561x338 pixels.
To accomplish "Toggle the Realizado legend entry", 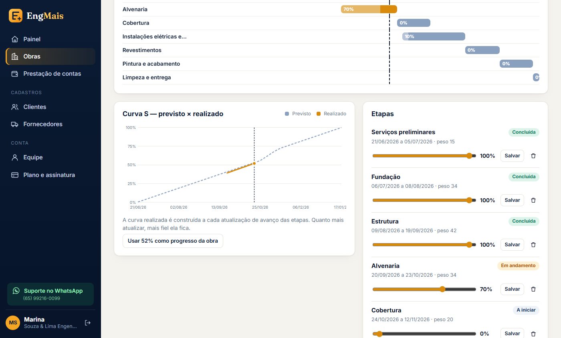I will 331,114.
